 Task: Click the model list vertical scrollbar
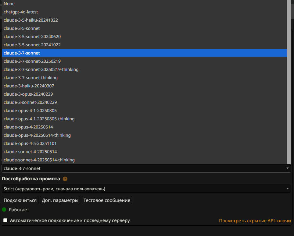coord(289,82)
